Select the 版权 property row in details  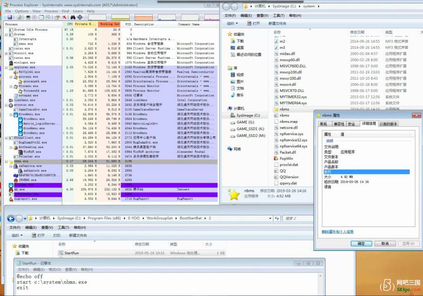[367, 172]
